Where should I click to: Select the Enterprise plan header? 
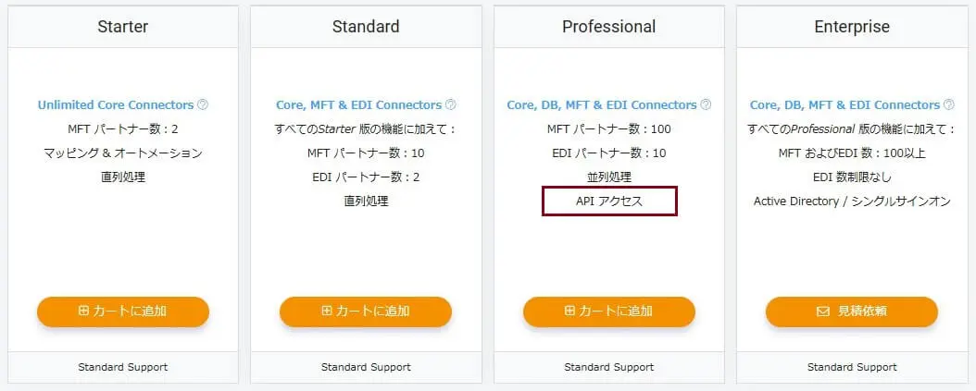(x=851, y=27)
